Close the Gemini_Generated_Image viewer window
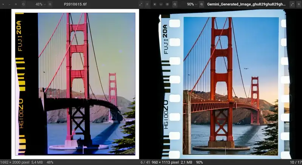The image size is (302, 165). (x=154, y=4)
